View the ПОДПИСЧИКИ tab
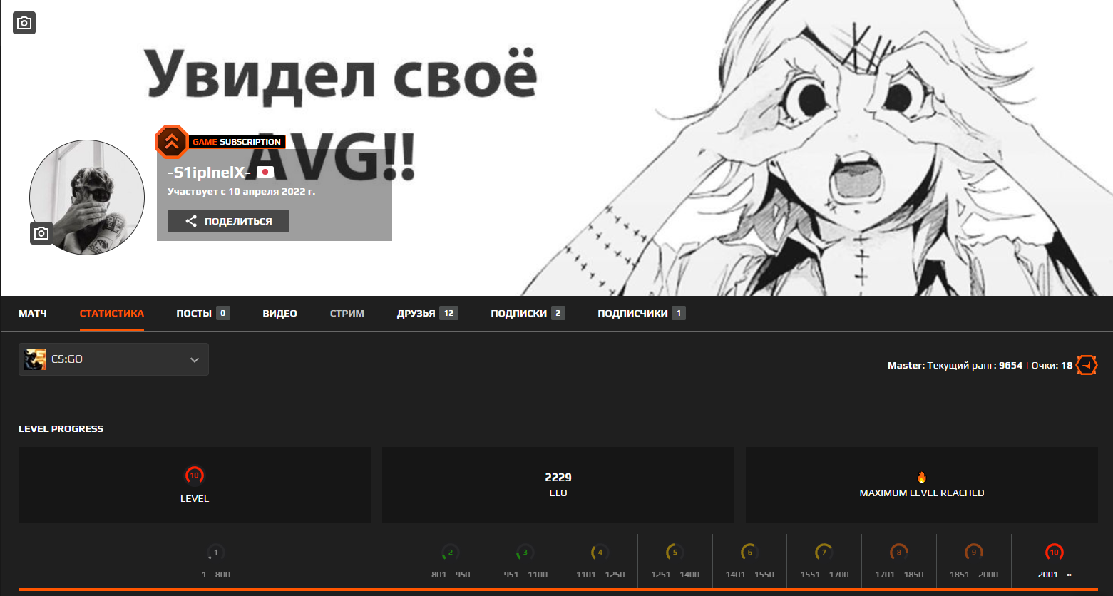Screen dimensions: 1113x596 pos(642,313)
